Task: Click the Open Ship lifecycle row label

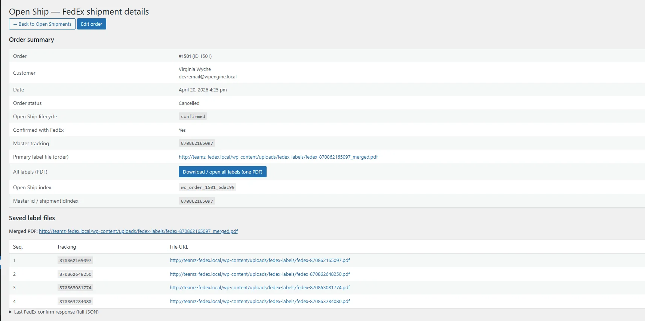Action: pos(35,116)
